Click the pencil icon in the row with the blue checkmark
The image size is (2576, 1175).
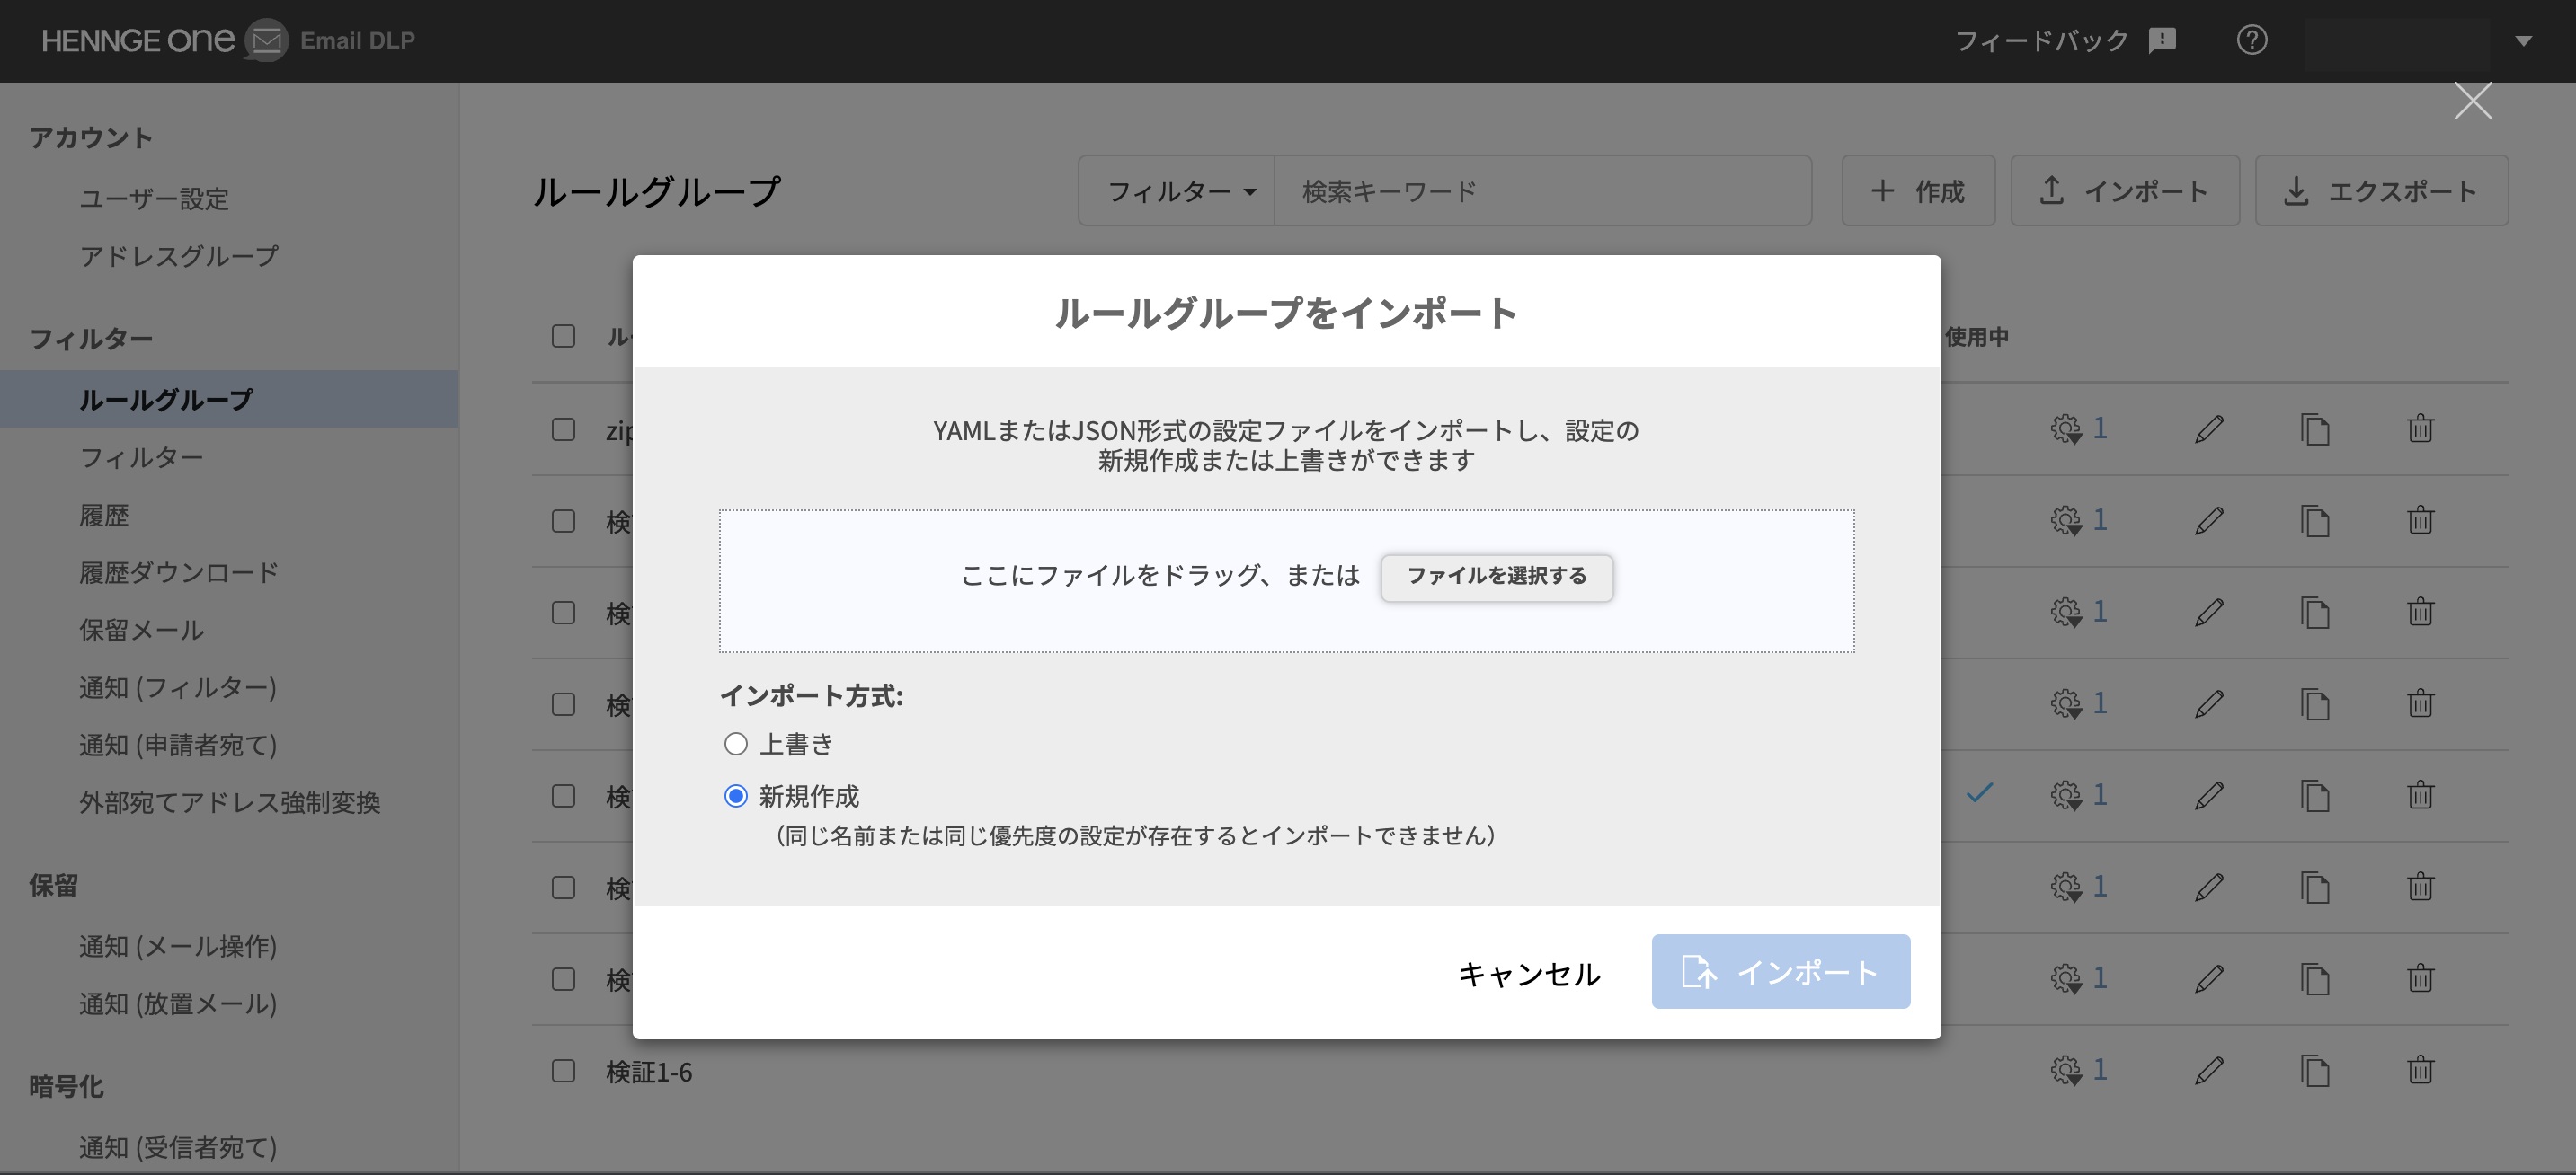2209,796
